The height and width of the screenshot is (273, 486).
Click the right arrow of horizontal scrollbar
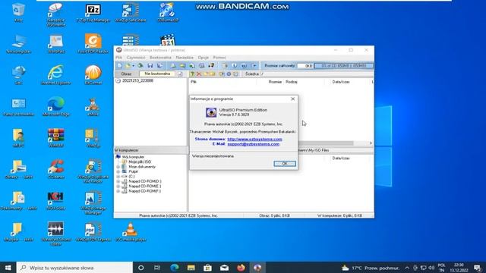(x=371, y=143)
